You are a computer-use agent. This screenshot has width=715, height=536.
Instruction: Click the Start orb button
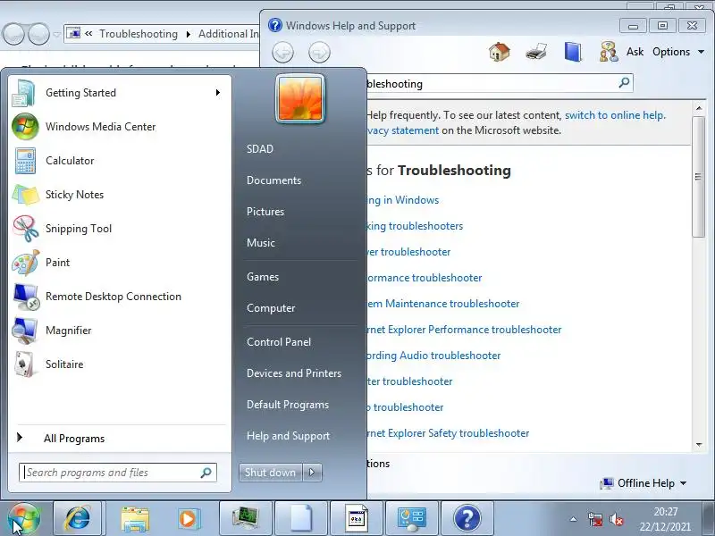click(24, 519)
